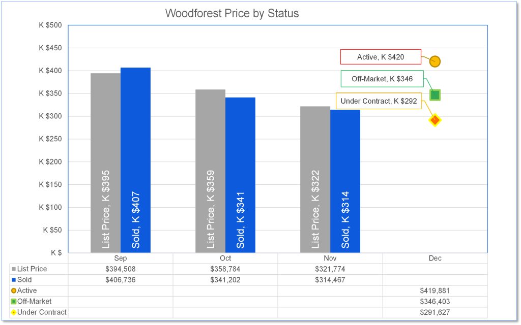Click the $419,881 Active table cell
Viewport: 521px width, 325px height.
pos(435,291)
